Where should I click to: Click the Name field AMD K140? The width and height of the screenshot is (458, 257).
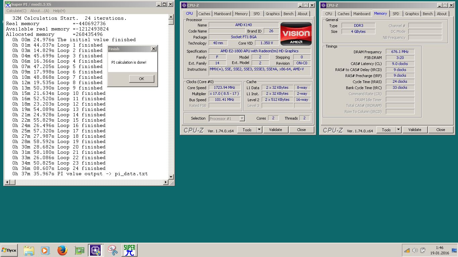(x=244, y=25)
